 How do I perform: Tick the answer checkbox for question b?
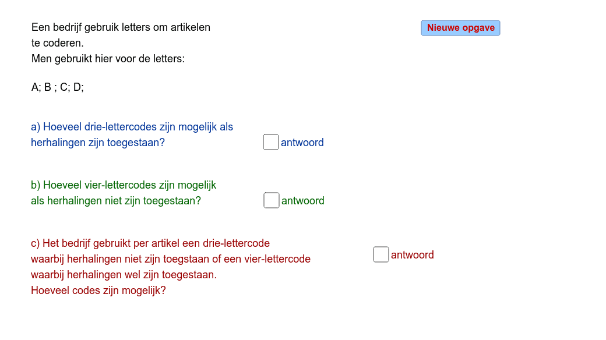point(272,200)
